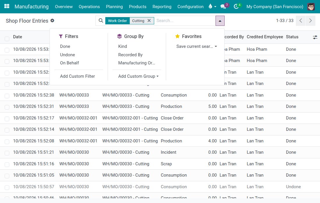
Task: Tick the checkbox for the 15:52:31 entry
Action: coord(7,107)
